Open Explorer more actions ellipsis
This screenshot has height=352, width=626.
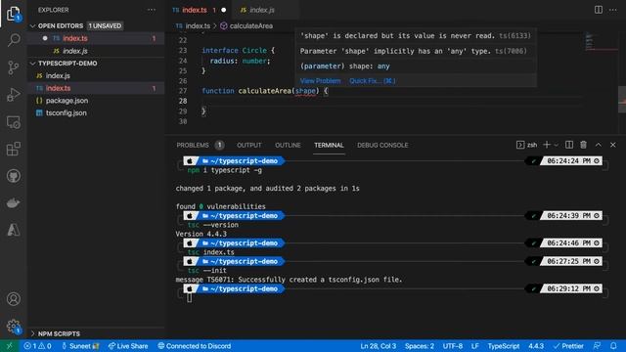coord(152,10)
